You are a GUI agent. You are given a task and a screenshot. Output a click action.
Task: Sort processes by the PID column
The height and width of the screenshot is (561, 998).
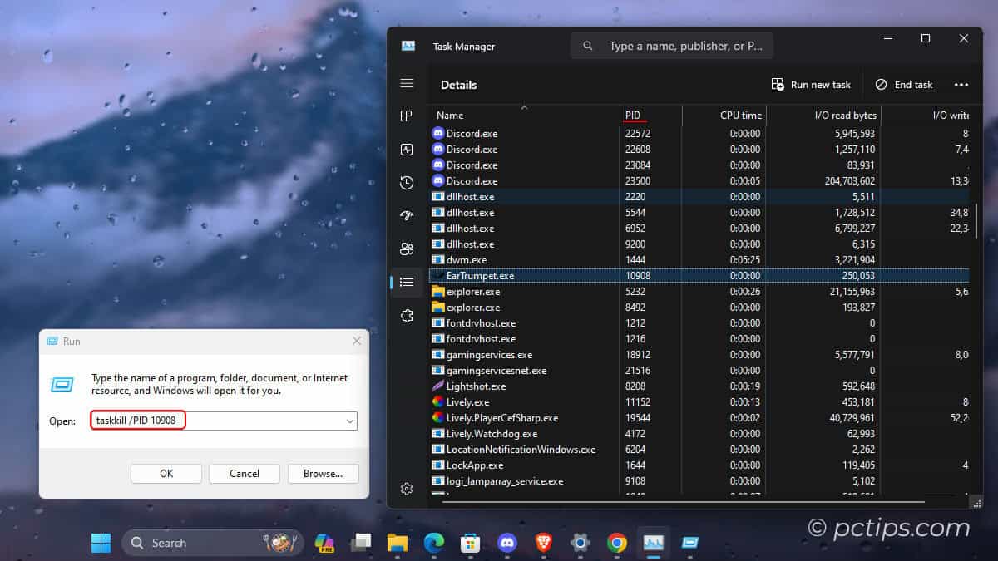(634, 115)
